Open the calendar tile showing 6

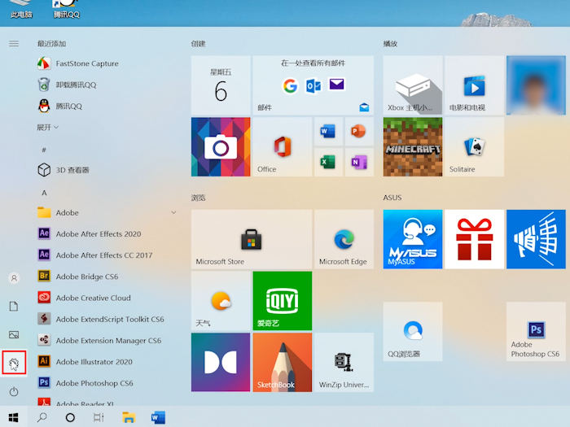(221, 85)
